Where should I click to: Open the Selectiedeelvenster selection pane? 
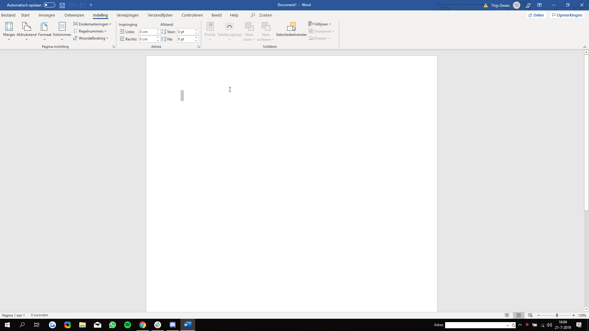(x=291, y=30)
